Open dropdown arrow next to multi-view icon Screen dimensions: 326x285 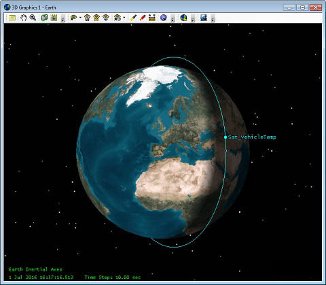tap(124, 18)
